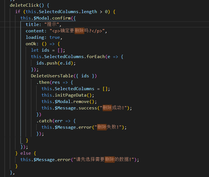The image size is (209, 177).
Task: Place cursor on this.$Modal.confirm({ line
Action: 48,18
